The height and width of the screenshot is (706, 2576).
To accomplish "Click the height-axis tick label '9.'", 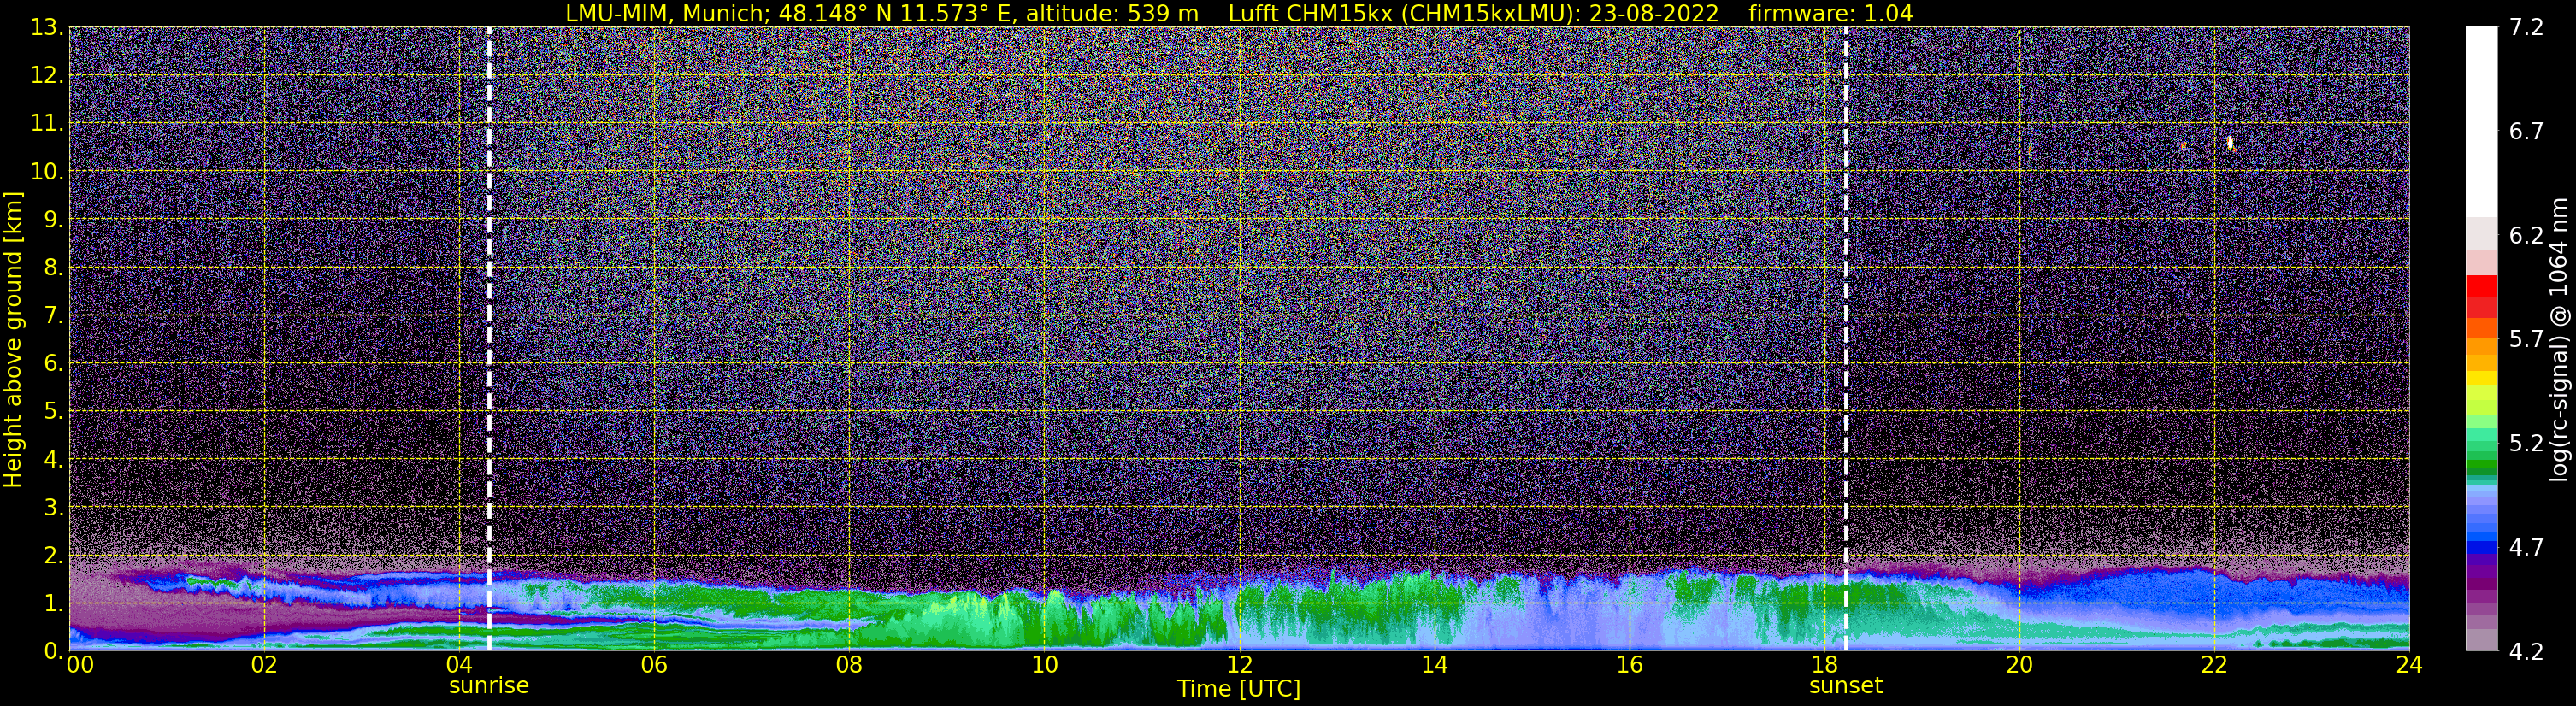I will coord(53,219).
